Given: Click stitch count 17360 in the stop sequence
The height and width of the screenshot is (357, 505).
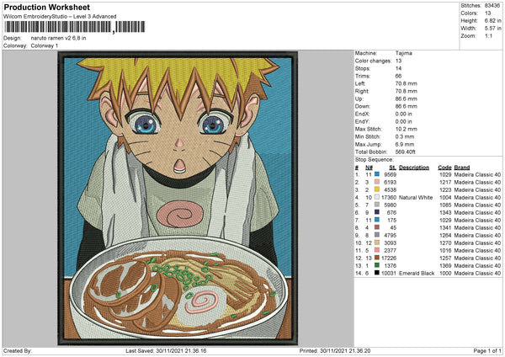Looking at the screenshot, I should (x=389, y=197).
